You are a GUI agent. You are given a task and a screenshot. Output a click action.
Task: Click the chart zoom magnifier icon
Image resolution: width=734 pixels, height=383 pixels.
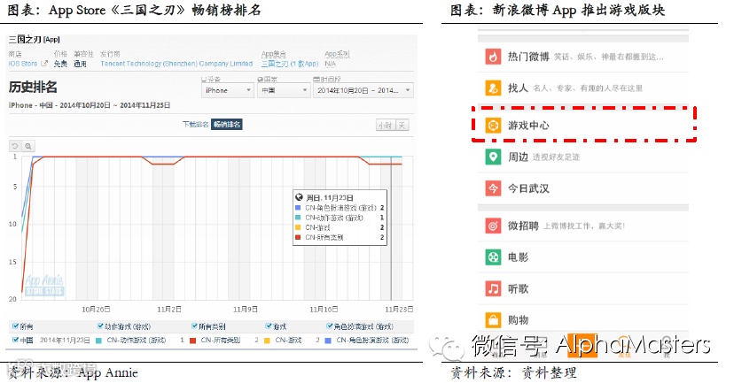click(x=28, y=146)
